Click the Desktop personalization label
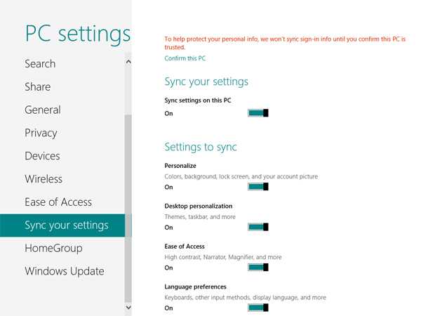 tap(199, 206)
